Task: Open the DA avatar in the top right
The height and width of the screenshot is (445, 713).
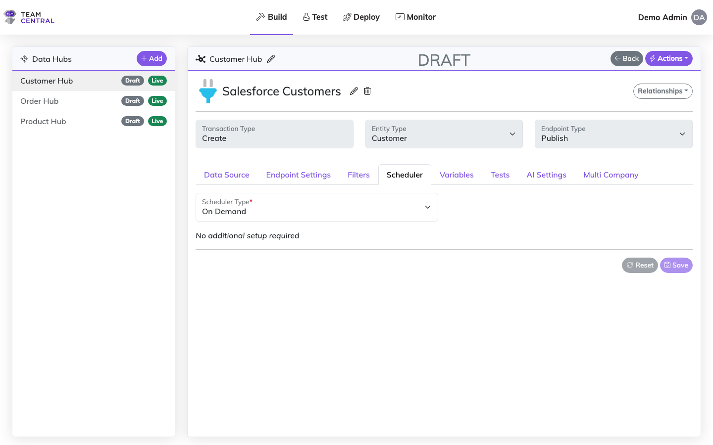Action: (699, 17)
